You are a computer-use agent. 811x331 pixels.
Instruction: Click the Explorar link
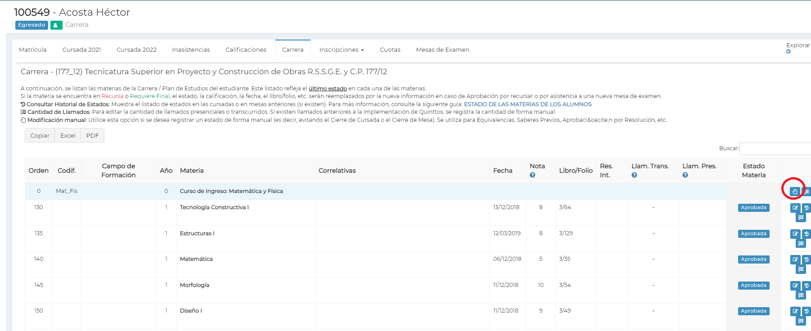798,45
